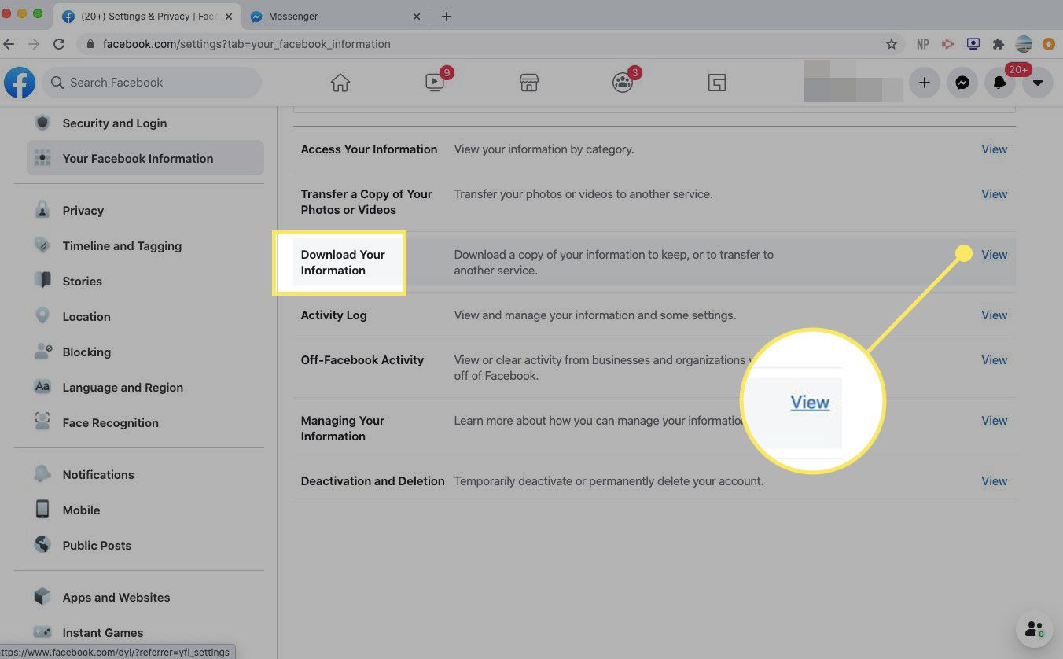Image resolution: width=1063 pixels, height=659 pixels.
Task: Click the Search Facebook field
Action: (x=152, y=83)
